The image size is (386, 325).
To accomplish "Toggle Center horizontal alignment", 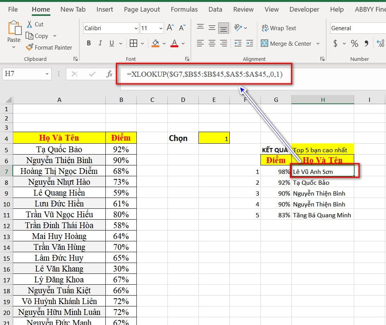I will point(212,43).
